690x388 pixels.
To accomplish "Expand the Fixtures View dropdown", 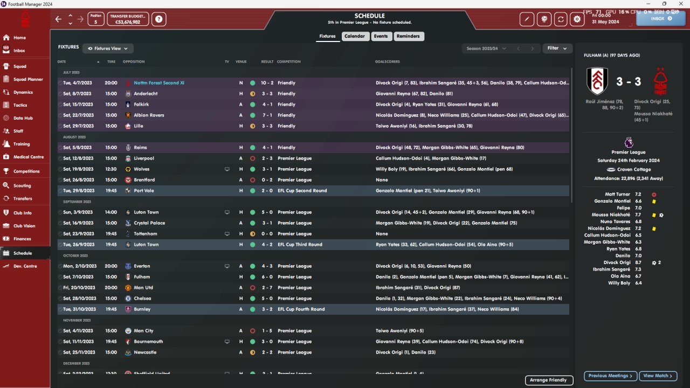I will coord(108,48).
